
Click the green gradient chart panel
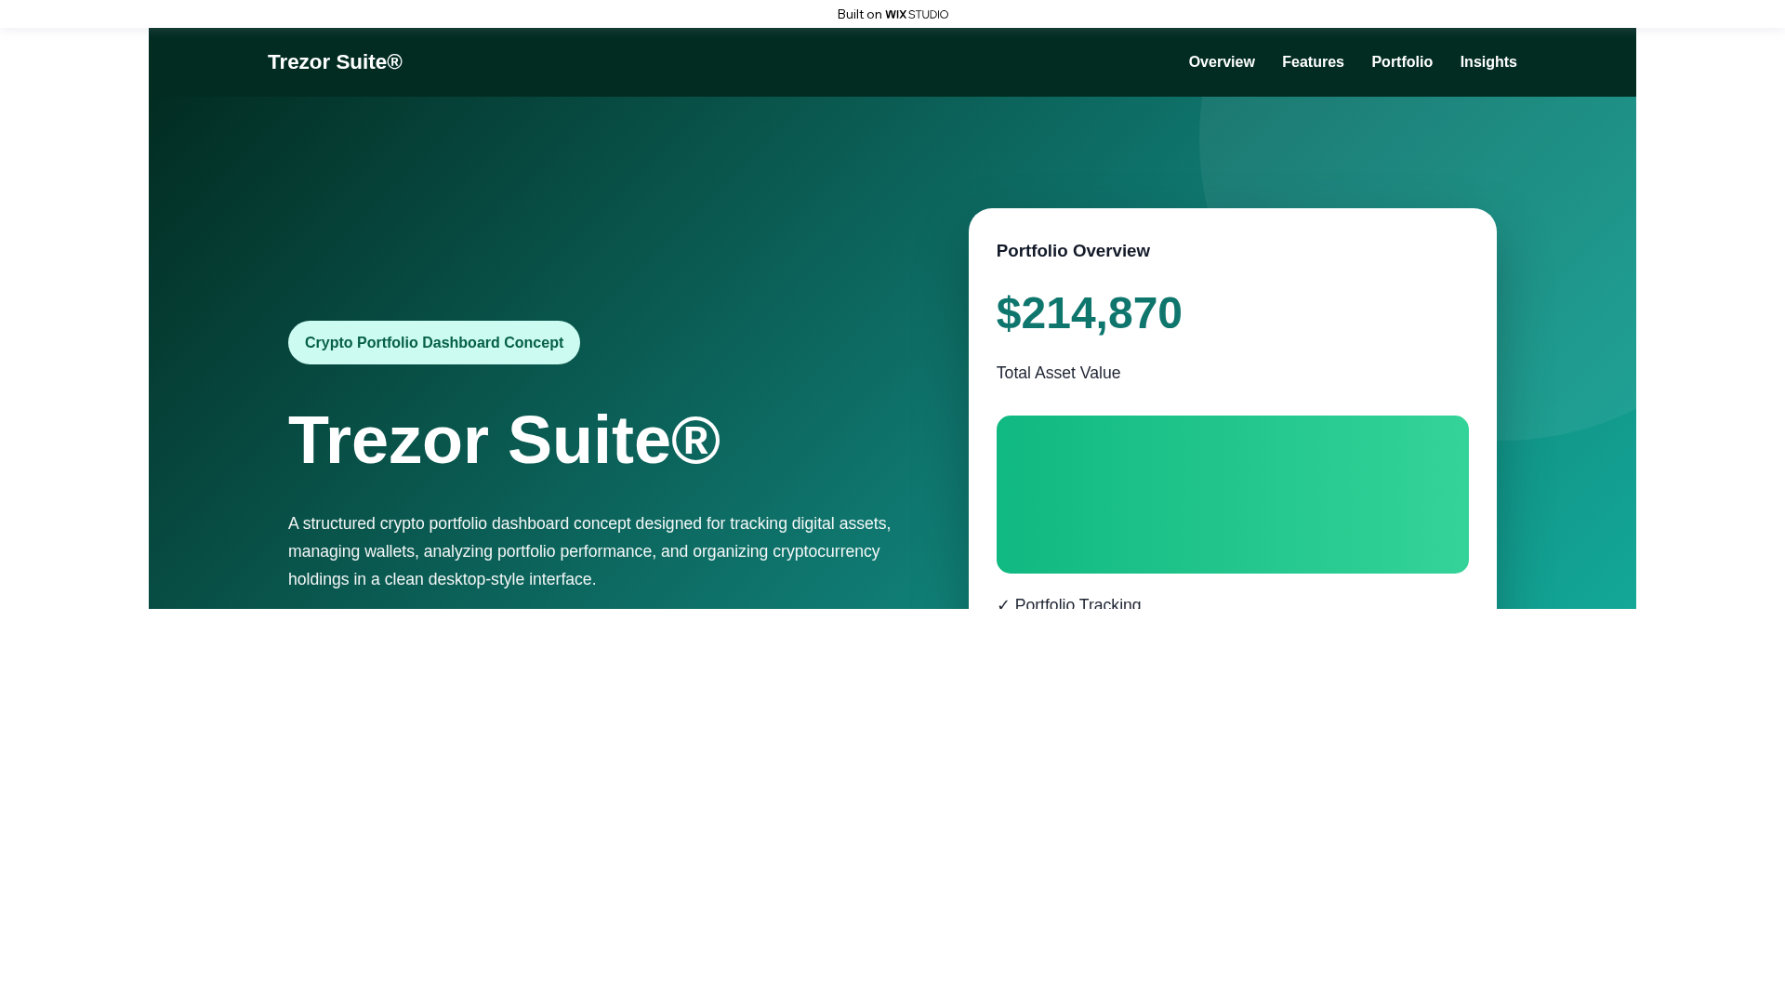(x=1233, y=495)
